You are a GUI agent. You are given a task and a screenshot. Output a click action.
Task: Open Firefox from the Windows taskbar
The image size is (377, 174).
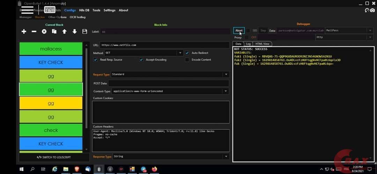154,169
